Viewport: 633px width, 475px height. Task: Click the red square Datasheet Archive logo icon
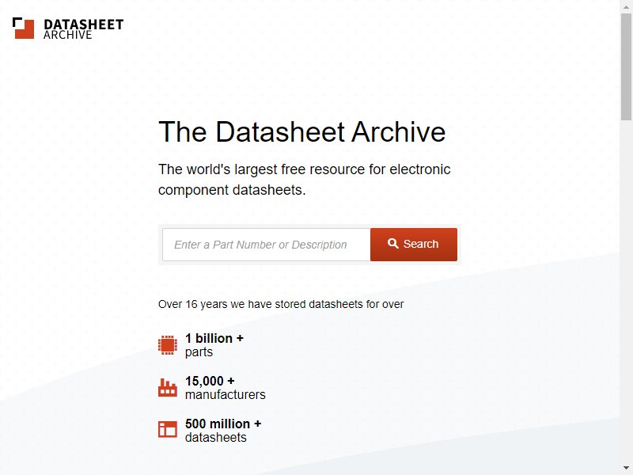[x=24, y=28]
